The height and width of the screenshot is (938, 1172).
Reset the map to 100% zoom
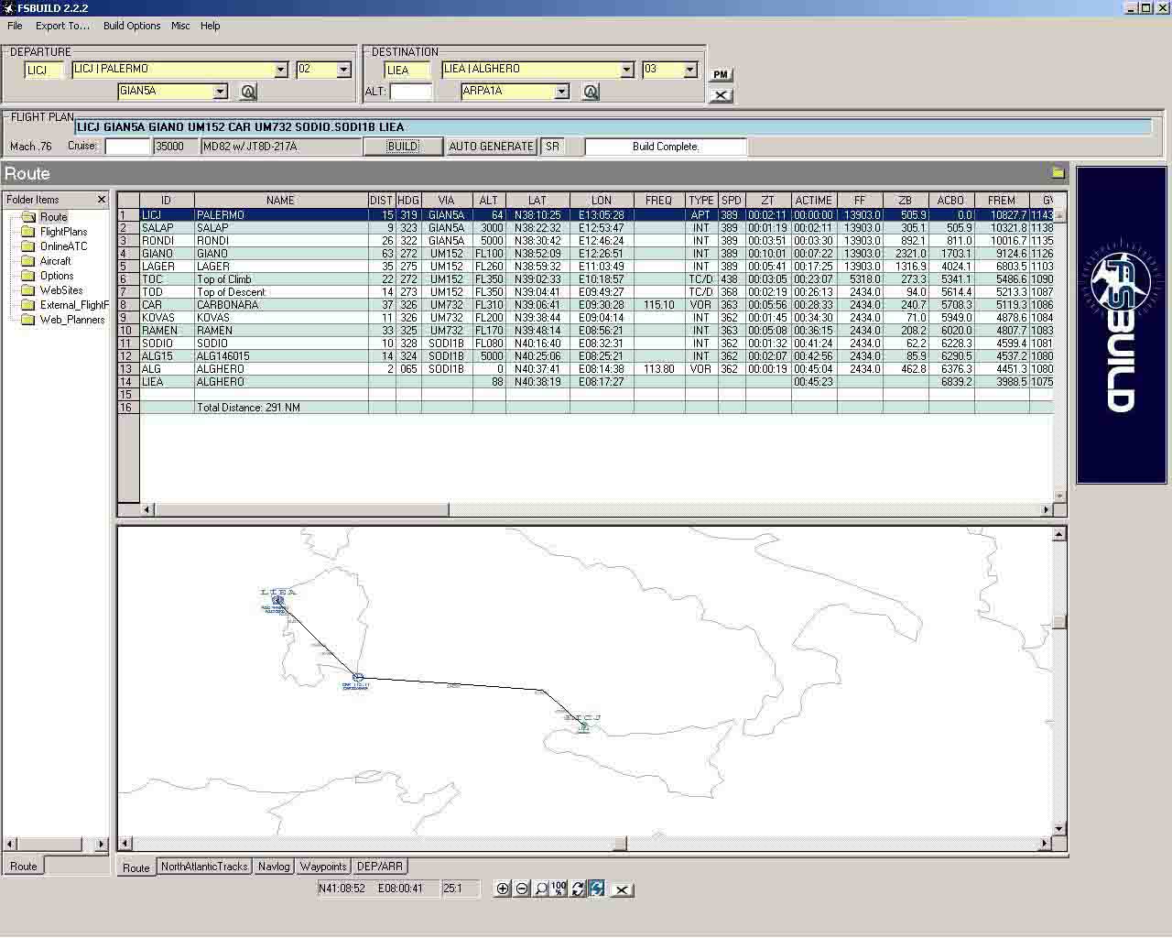pyautogui.click(x=559, y=889)
